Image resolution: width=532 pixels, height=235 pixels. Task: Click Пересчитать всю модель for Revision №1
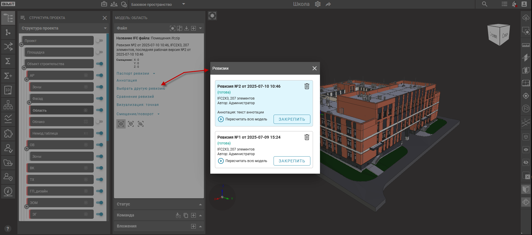point(243,161)
